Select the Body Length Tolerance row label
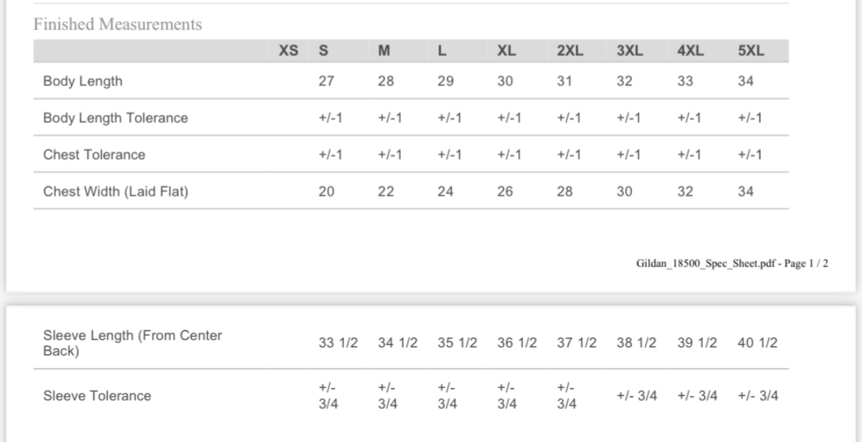Screen dimensions: 862x442 coord(116,118)
